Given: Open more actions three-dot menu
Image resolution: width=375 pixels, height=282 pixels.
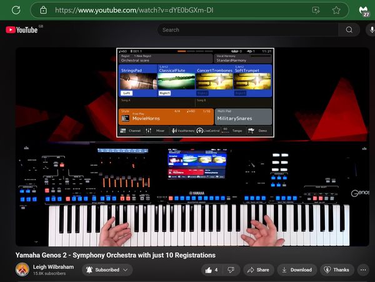Looking at the screenshot, I should coord(363,269).
